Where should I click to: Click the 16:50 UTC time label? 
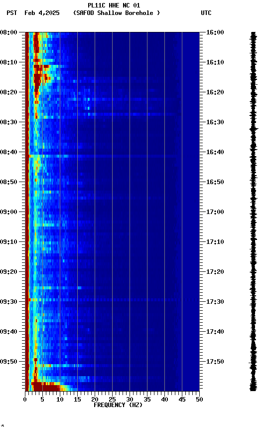tap(215, 182)
